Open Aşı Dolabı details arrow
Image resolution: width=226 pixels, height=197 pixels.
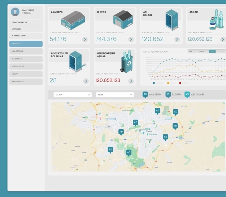pyautogui.click(x=177, y=40)
